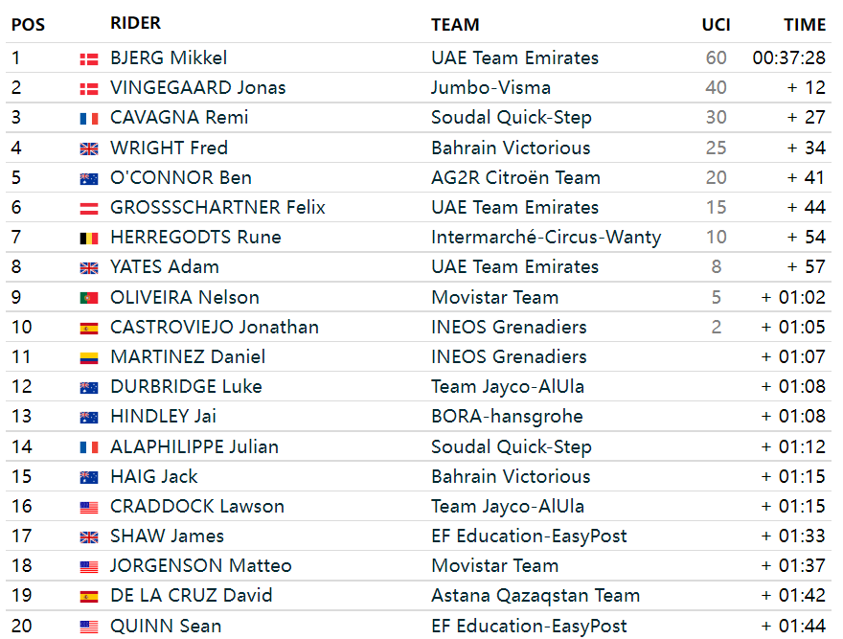Viewport: 843px width, 639px height.
Task: Open rider VINGEGAARD Jonas profile link
Action: click(x=198, y=88)
